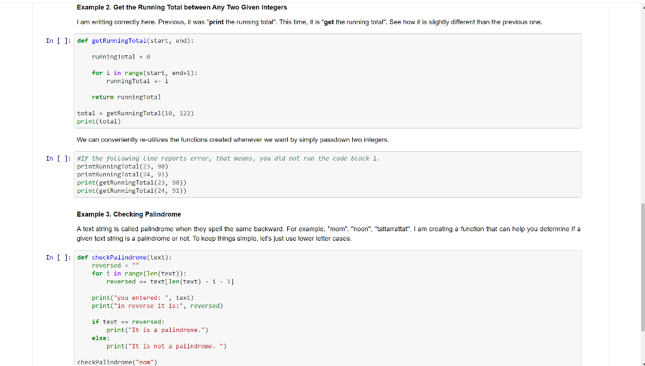Select the markdown text about re-utilizing functions
The height and width of the screenshot is (366, 645).
[233, 139]
